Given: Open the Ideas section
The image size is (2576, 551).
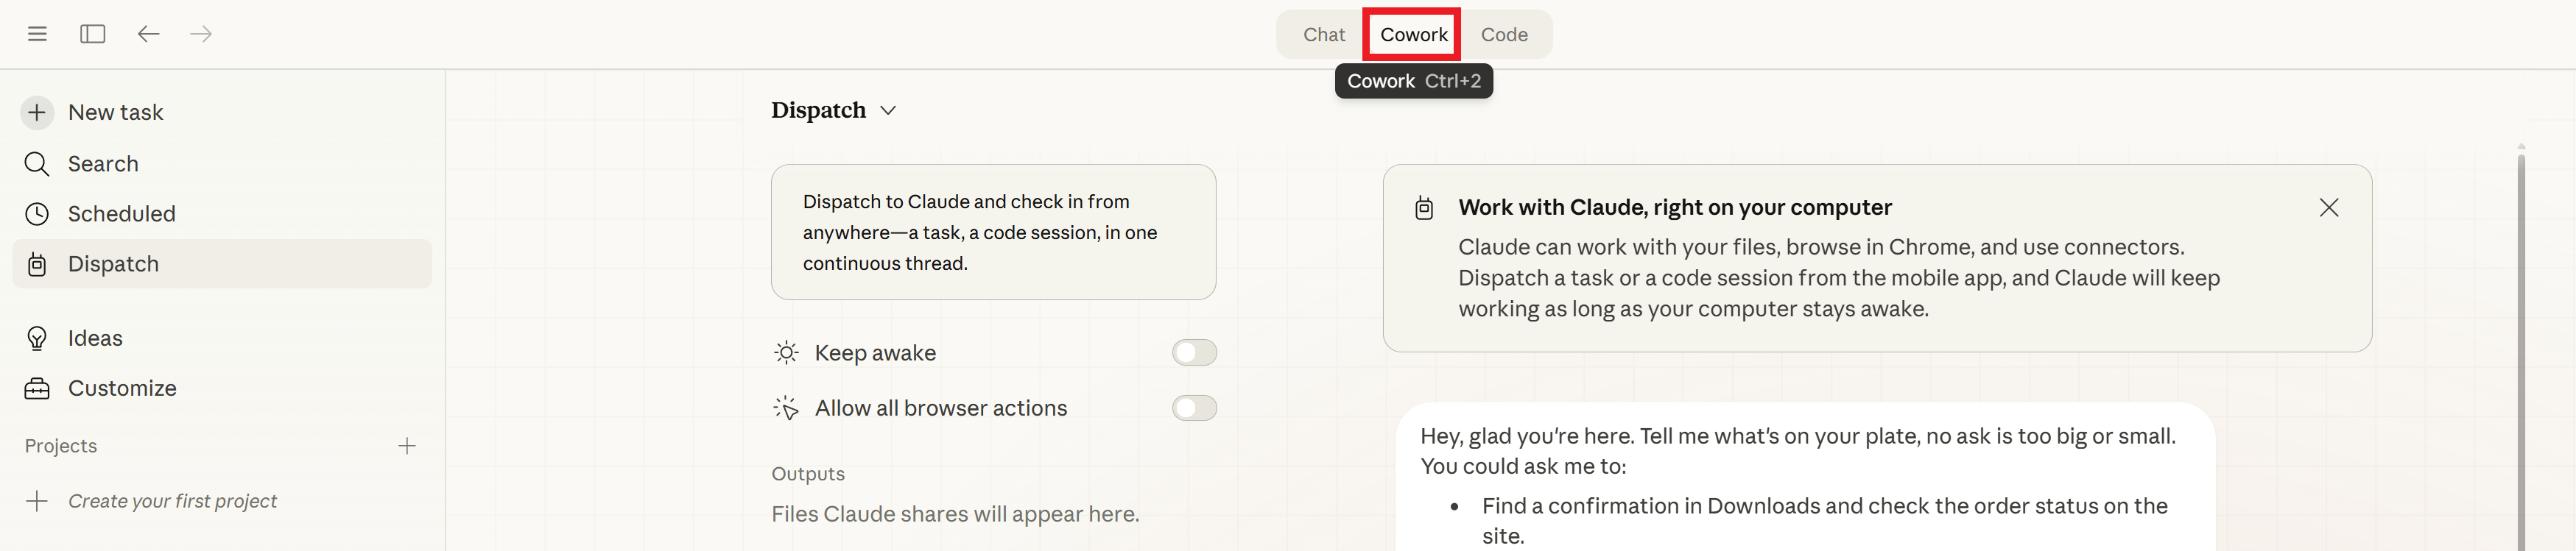Looking at the screenshot, I should pos(94,338).
